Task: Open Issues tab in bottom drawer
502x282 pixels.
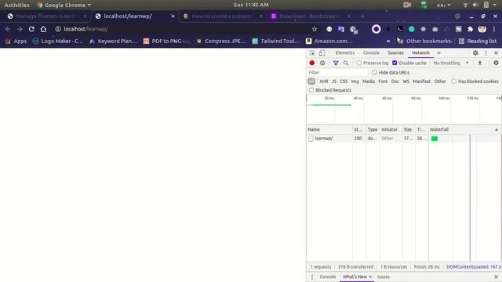Action: coord(384,277)
